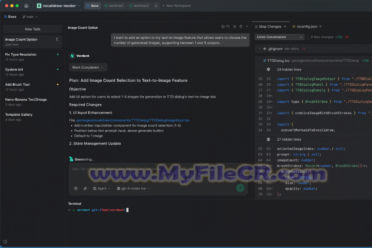This screenshot has width=372, height=248.
Task: Click the Generating status icon
Action: 71,159
